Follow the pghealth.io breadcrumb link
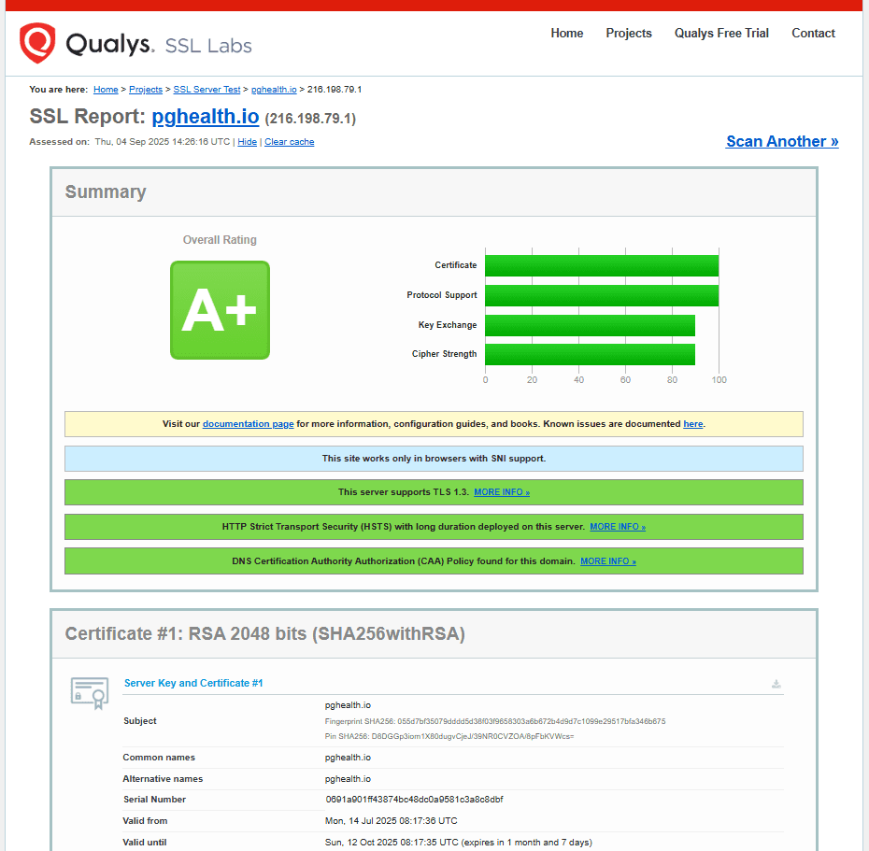The image size is (869, 851). (x=274, y=89)
